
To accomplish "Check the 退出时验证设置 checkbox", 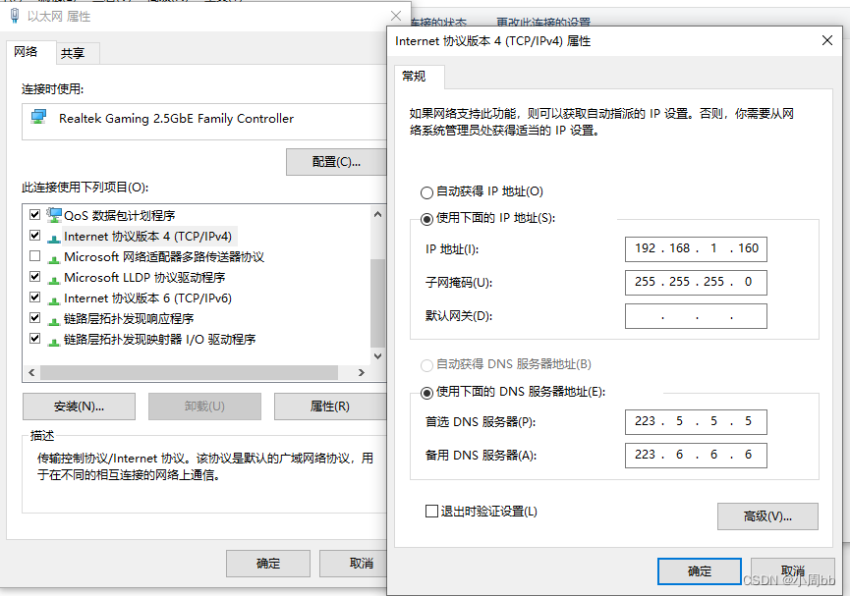I will click(x=430, y=511).
